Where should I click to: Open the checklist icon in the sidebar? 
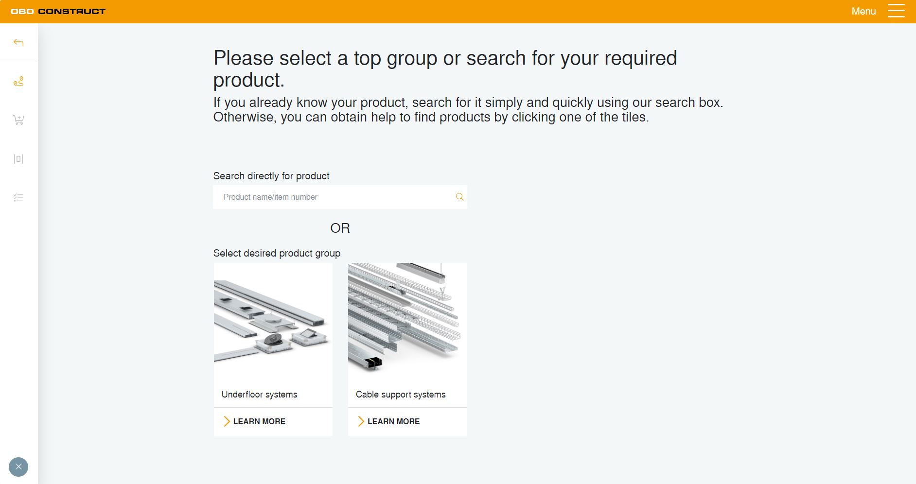pos(18,198)
